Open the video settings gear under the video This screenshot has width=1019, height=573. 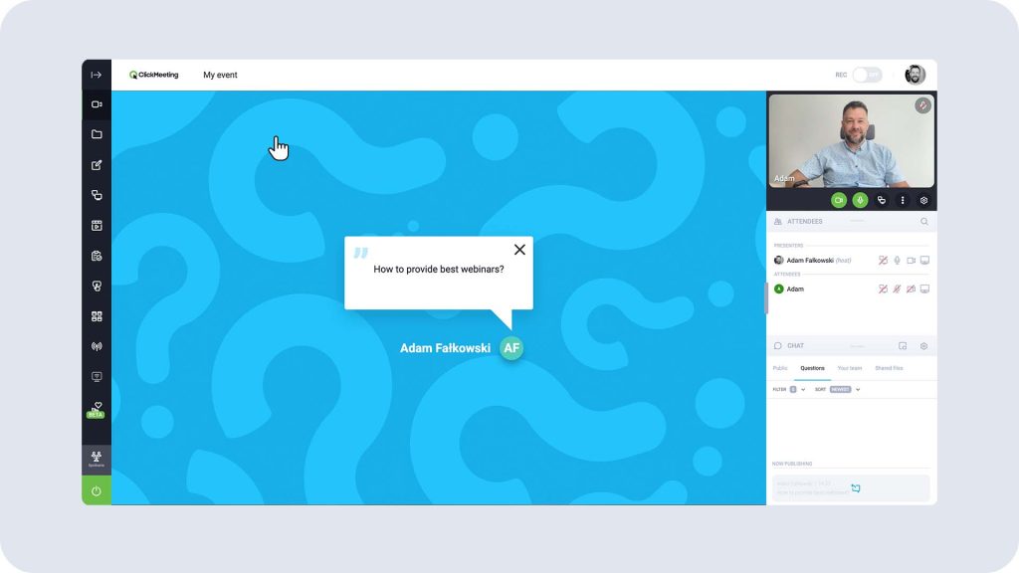923,201
